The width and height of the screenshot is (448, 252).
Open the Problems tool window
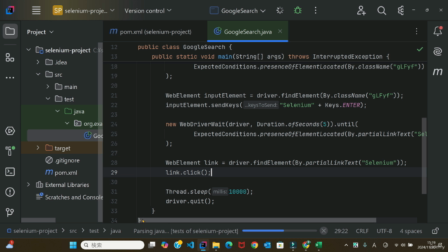pyautogui.click(x=10, y=192)
